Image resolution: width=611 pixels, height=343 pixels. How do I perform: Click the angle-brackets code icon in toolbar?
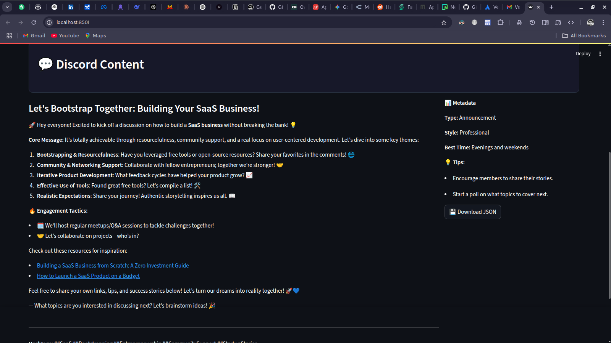(x=571, y=22)
